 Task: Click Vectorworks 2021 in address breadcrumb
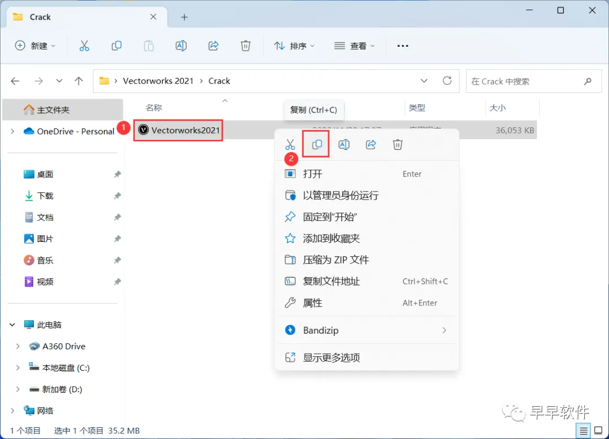[158, 81]
